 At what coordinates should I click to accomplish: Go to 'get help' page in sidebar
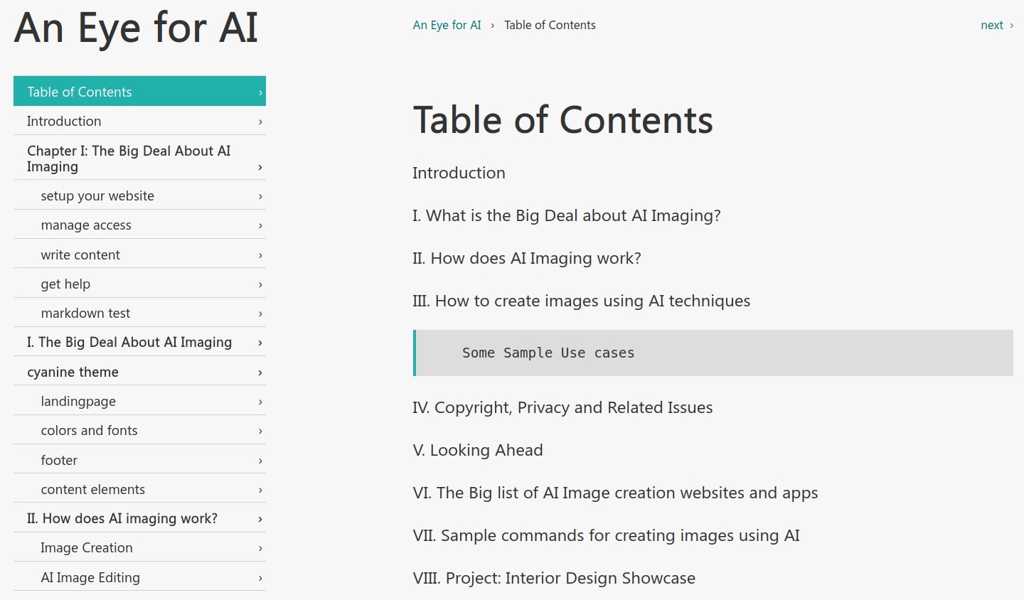click(139, 284)
